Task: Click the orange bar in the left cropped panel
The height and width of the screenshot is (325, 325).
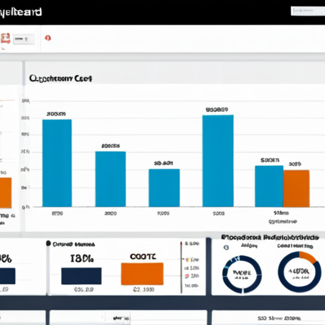Action: click(x=6, y=193)
